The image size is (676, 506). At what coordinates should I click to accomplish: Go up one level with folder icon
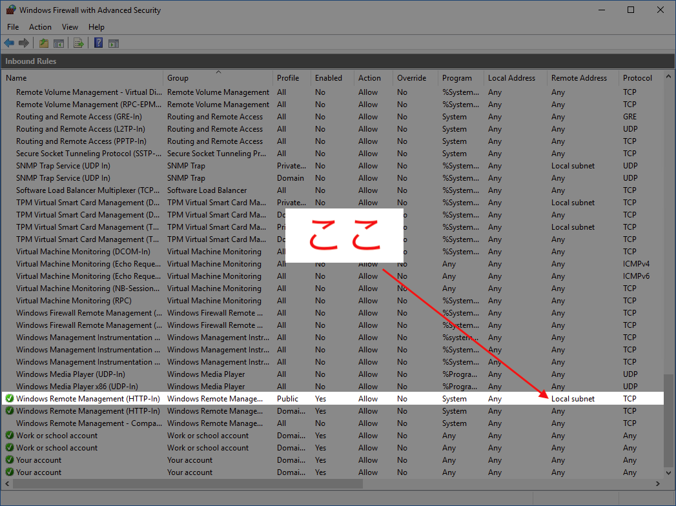43,43
